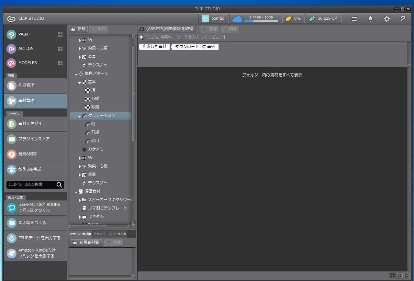This screenshot has width=414, height=281.
Task: Open help with the question mark icon
Action: point(403,19)
